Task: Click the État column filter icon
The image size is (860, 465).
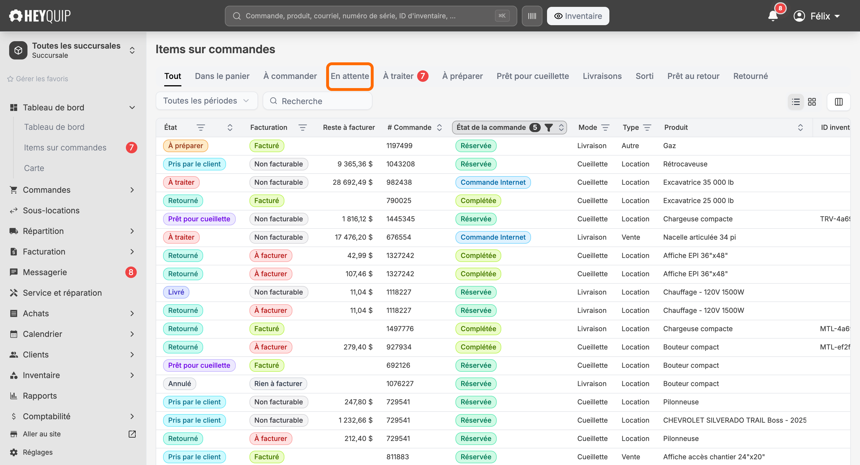Action: 201,128
